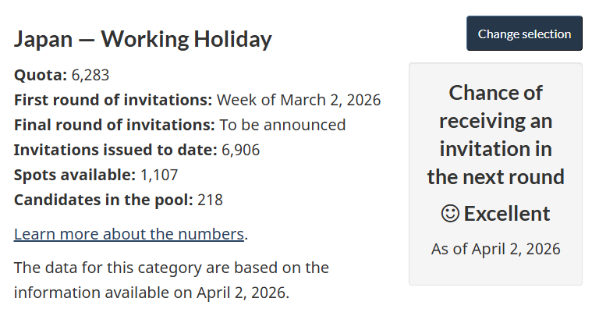
Task: Select the Japan — Working Holiday heading
Action: coord(143,39)
